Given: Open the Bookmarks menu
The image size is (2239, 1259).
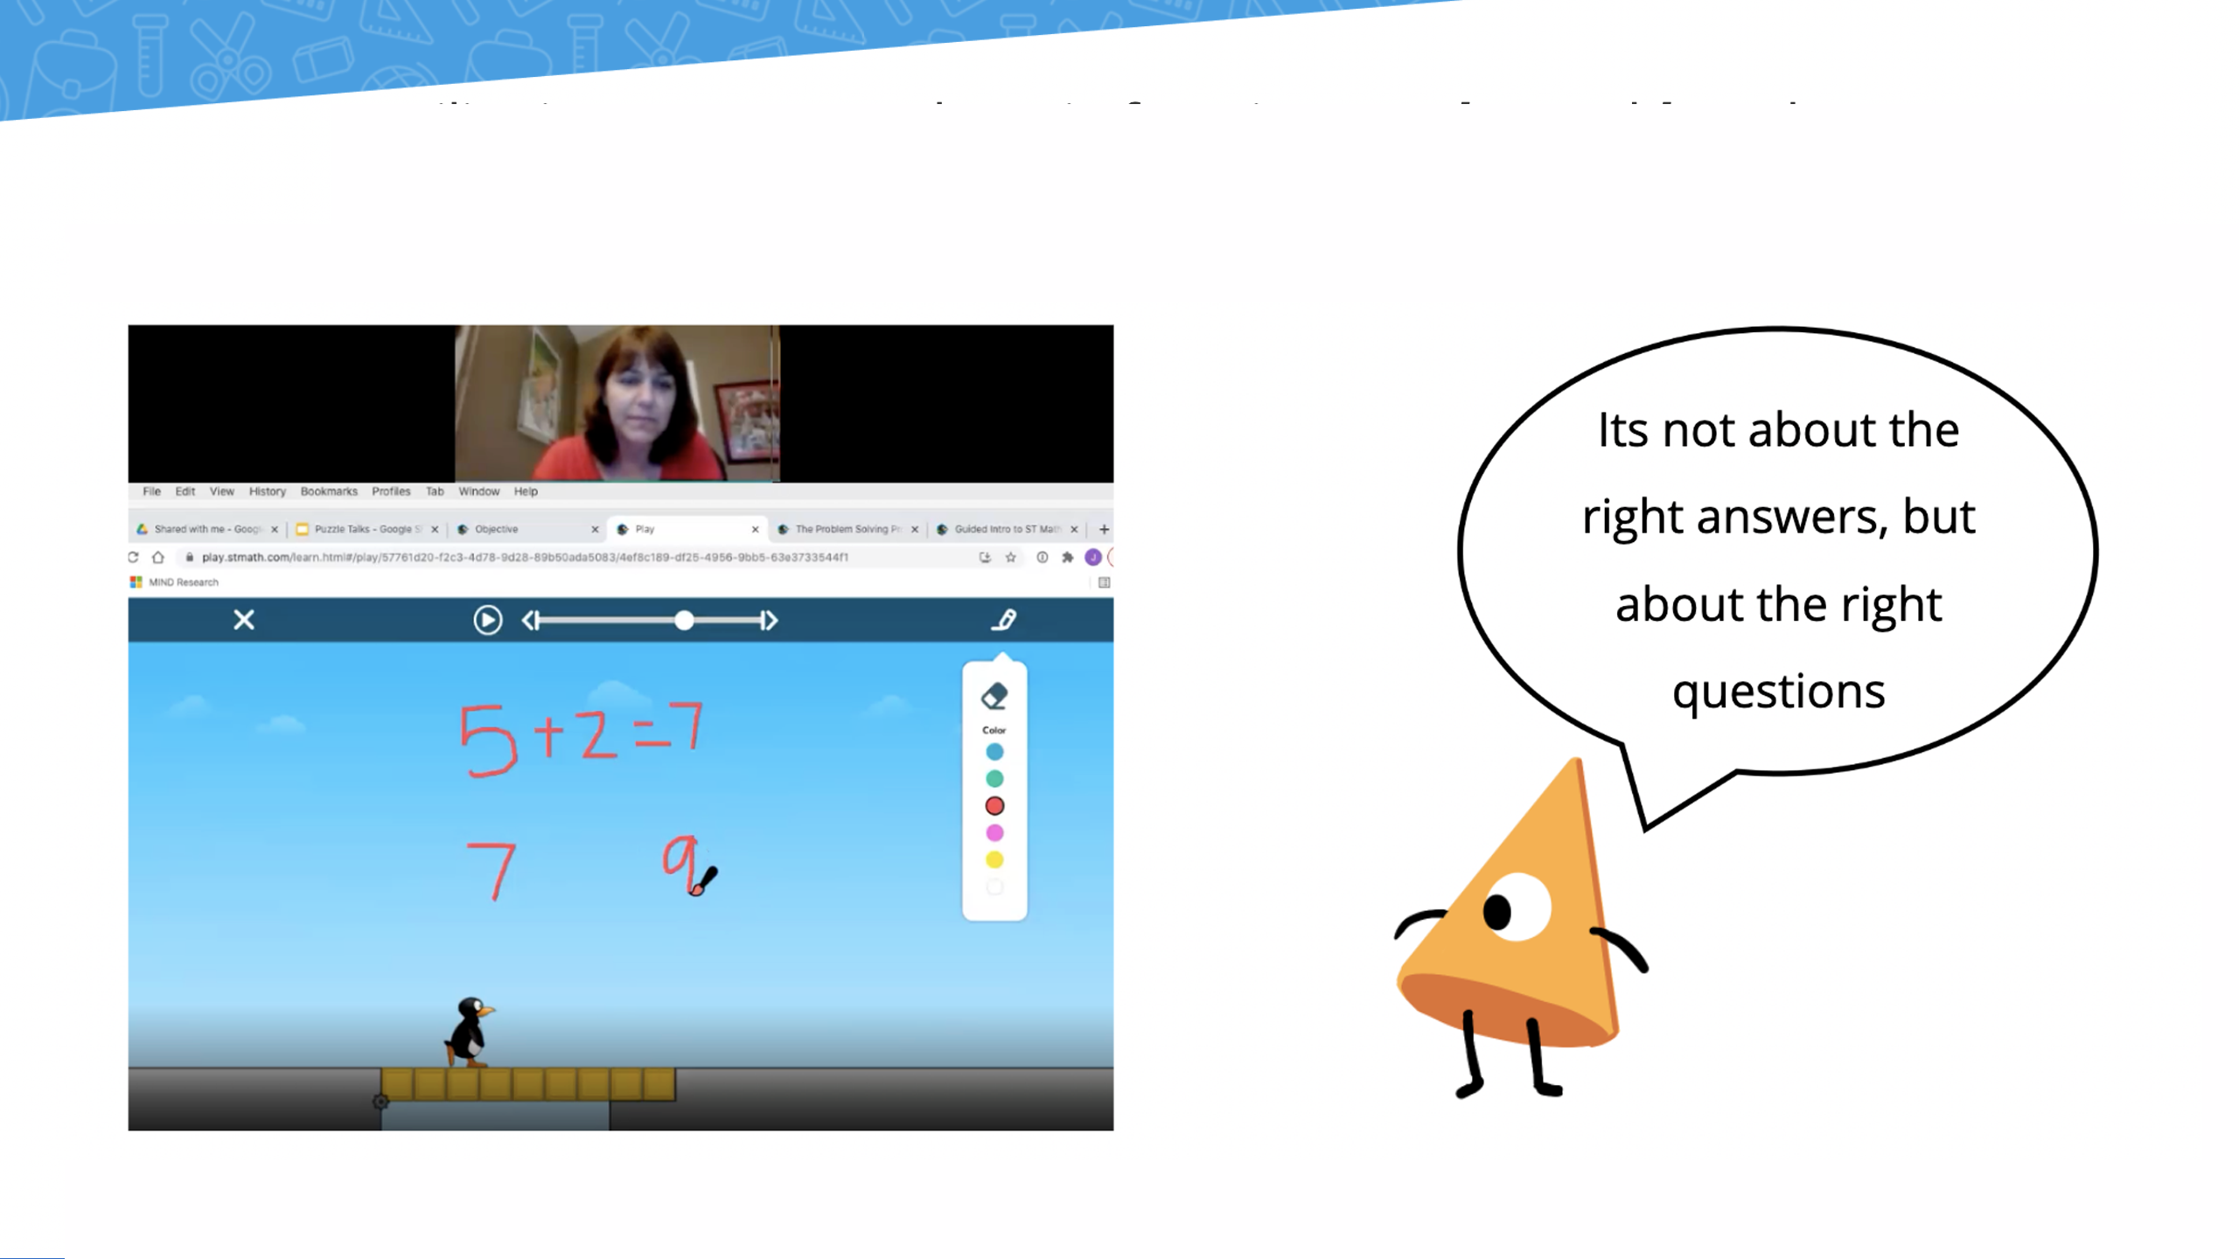Looking at the screenshot, I should pos(329,491).
